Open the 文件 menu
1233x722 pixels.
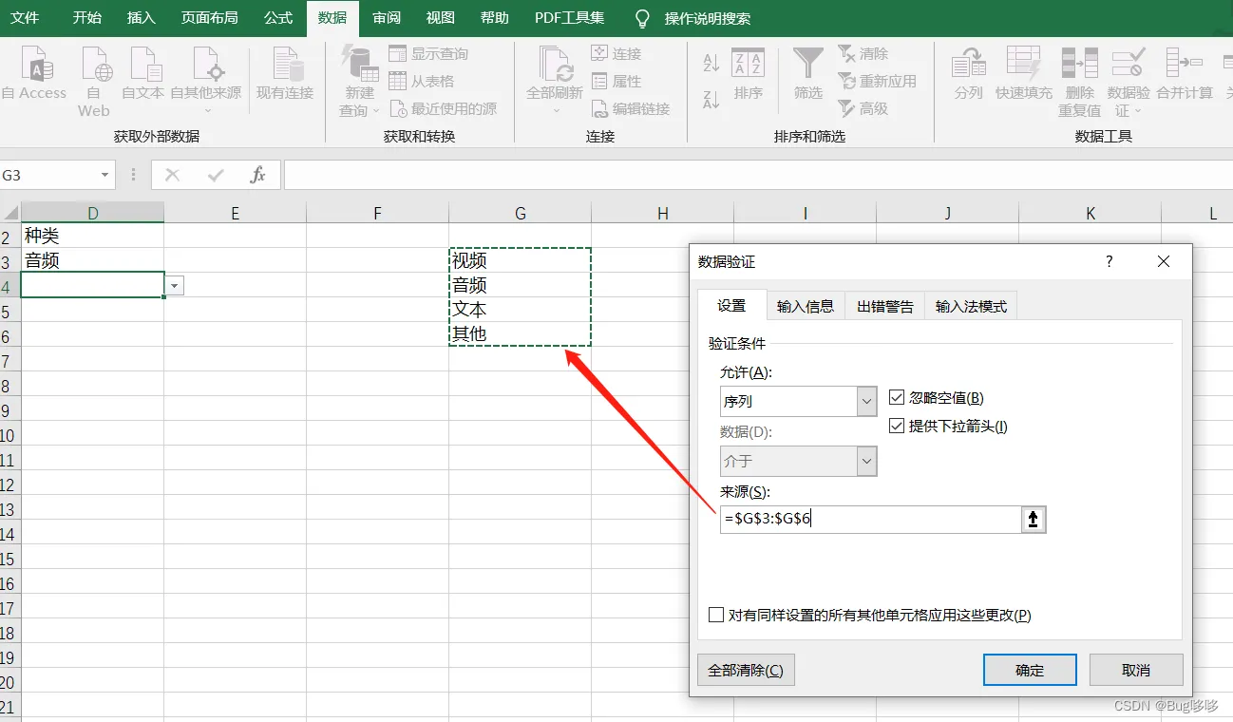[26, 18]
